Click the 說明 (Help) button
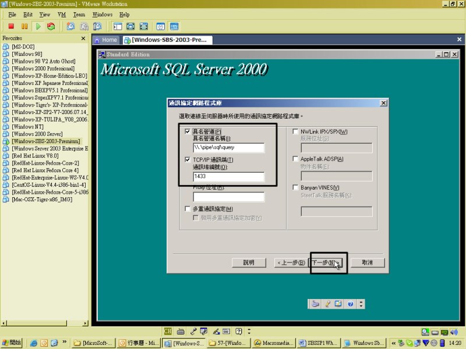466x349 pixels. click(x=249, y=263)
